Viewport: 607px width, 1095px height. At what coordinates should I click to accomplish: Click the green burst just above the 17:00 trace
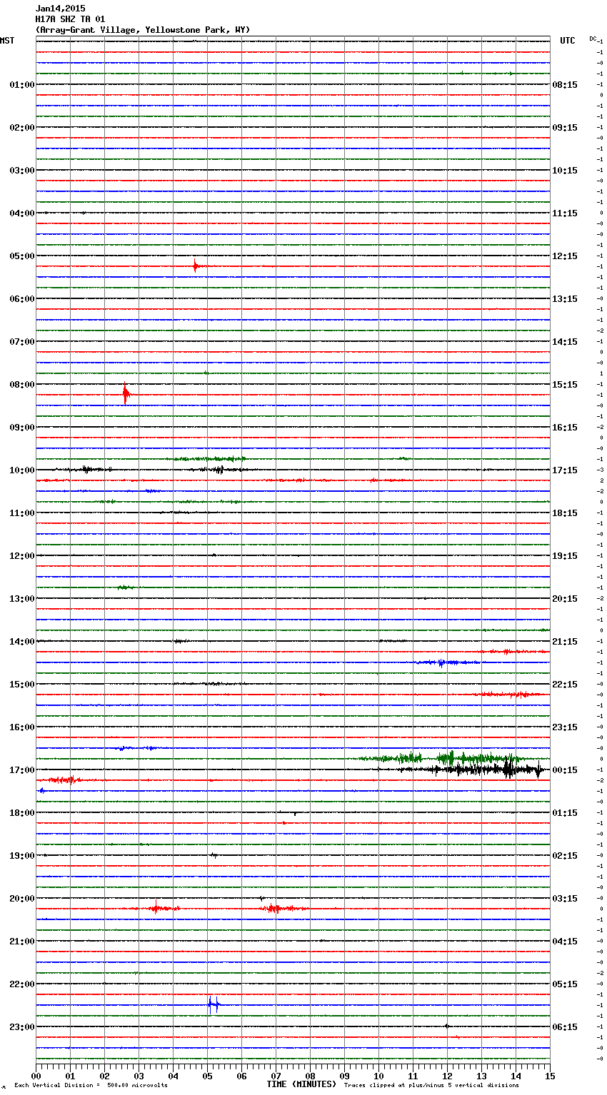point(446,758)
